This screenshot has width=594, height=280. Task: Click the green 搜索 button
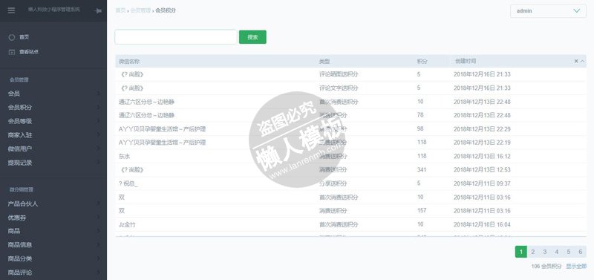click(x=252, y=37)
